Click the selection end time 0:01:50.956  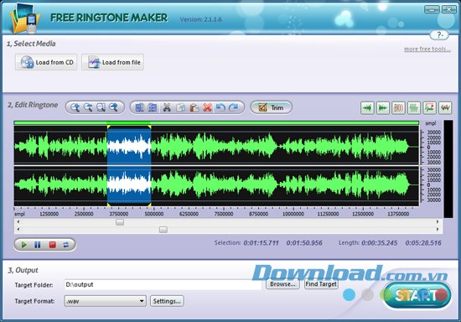click(304, 243)
